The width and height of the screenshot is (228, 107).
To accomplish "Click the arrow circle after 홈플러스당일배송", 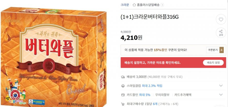I will click(162, 5).
